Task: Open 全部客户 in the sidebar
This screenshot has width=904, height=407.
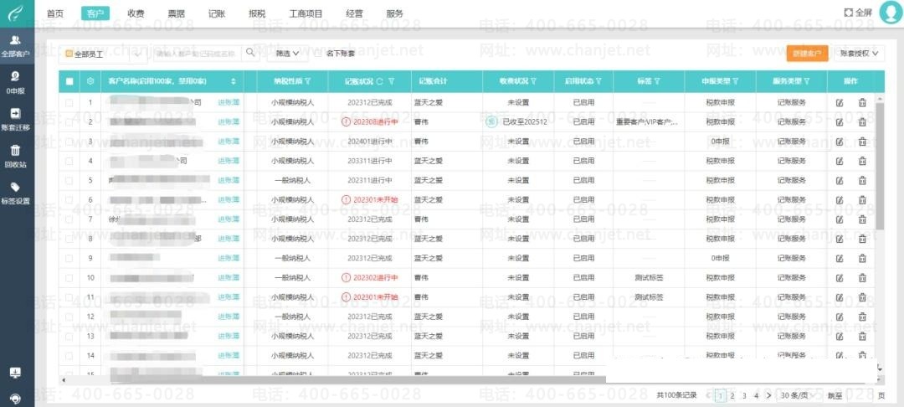Action: (x=16, y=45)
